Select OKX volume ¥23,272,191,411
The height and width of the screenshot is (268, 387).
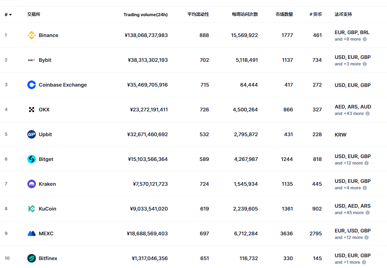(x=149, y=110)
